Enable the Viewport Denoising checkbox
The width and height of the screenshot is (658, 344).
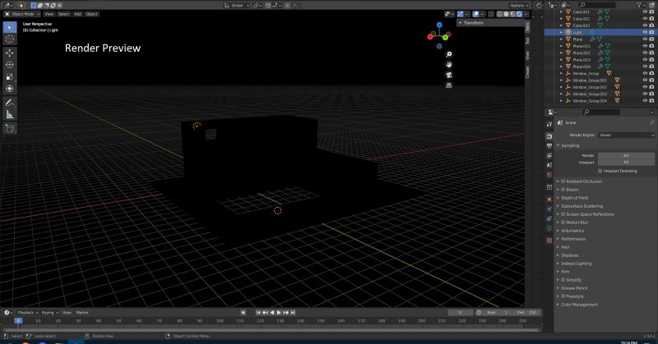point(600,171)
